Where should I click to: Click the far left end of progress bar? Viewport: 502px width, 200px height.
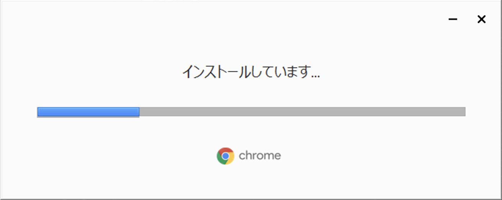pos(39,112)
